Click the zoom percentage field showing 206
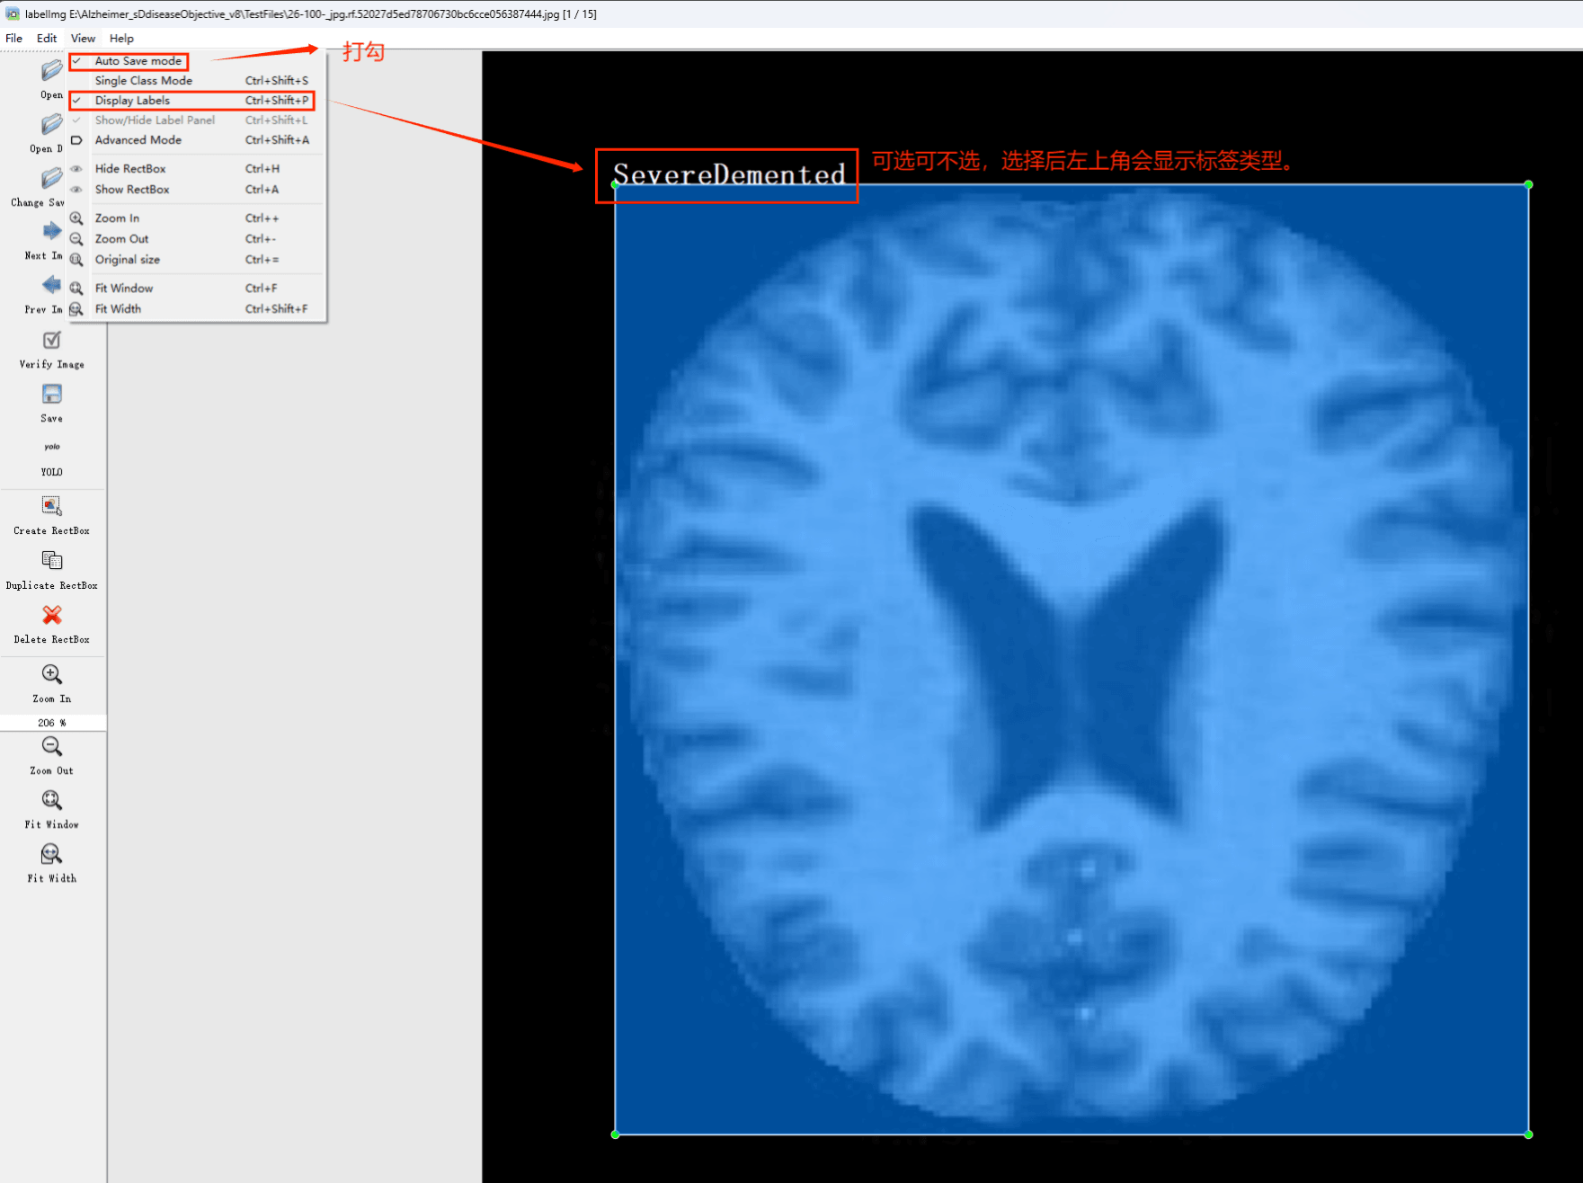 (x=52, y=723)
